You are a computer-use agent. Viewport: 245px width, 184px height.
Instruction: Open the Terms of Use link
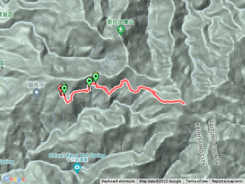click(x=196, y=181)
